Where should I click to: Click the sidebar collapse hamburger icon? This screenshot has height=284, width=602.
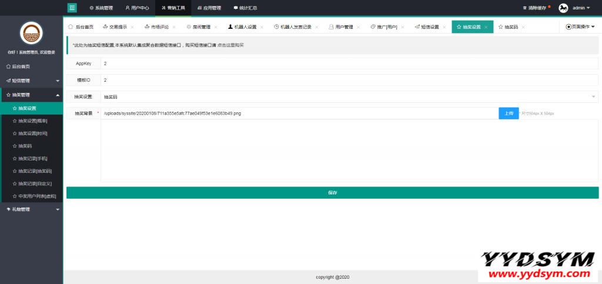tap(72, 8)
